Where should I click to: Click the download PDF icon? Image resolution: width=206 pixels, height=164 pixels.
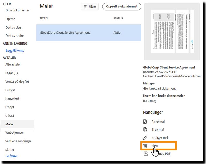146,154
